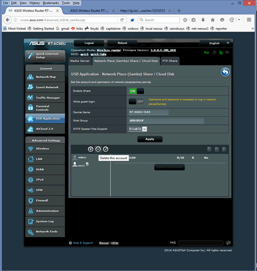
Task: Open Network Tools in sidebar
Action: pyautogui.click(x=45, y=232)
